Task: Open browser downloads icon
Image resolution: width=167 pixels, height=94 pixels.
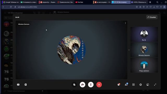Action: (x=154, y=7)
